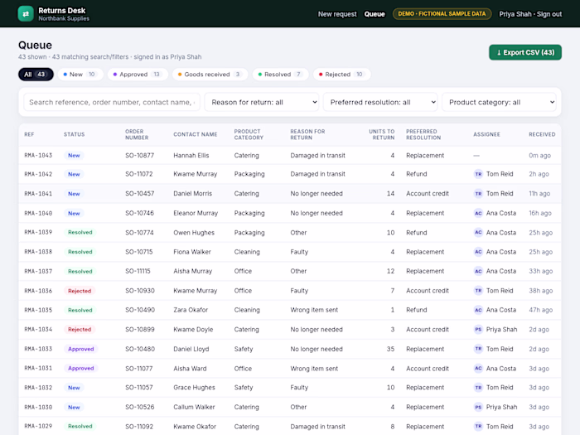Click contact name Aisha Murray
The height and width of the screenshot is (435, 580).
point(193,271)
